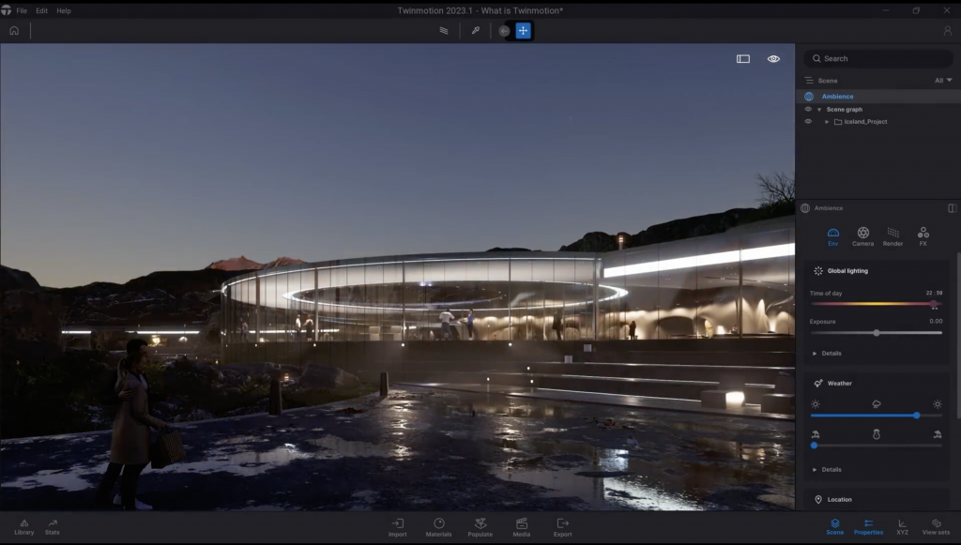This screenshot has height=545, width=961.
Task: Open the Edit menu
Action: click(41, 10)
